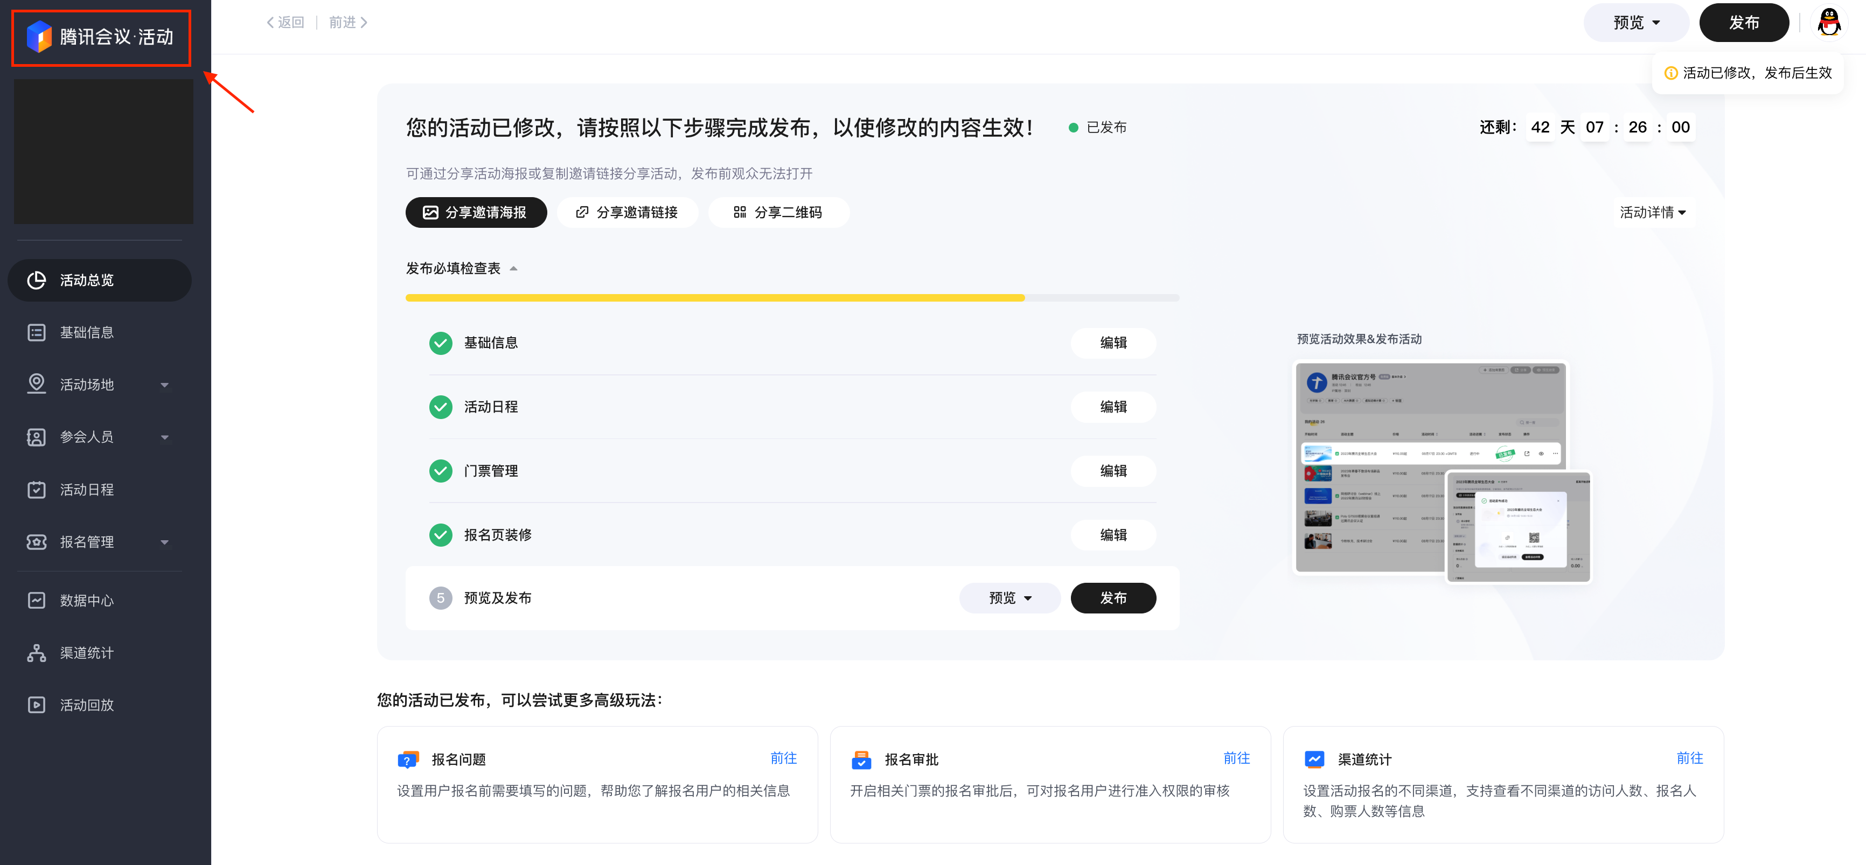Click 前往 link on 报名审批 card

click(x=1236, y=758)
